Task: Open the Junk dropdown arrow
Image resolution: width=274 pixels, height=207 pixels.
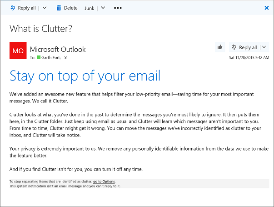Action: tap(103, 8)
